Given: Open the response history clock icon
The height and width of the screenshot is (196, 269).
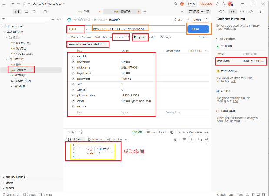Looking at the screenshot, I should click(x=82, y=132).
